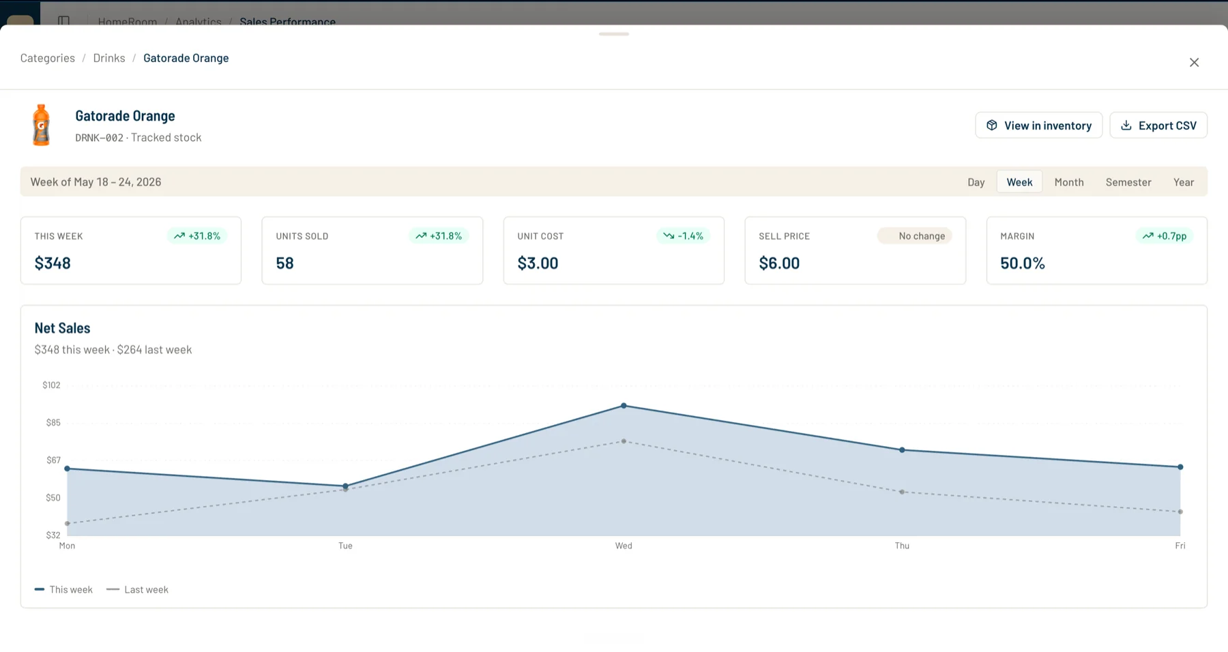Click the 'Week of May 18 – 24, 2026' label
This screenshot has height=652, width=1228.
tap(96, 182)
